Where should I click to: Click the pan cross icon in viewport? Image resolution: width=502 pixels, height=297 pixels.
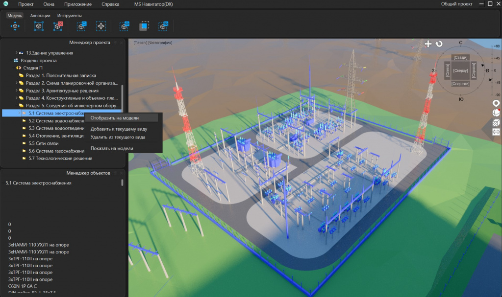point(428,44)
